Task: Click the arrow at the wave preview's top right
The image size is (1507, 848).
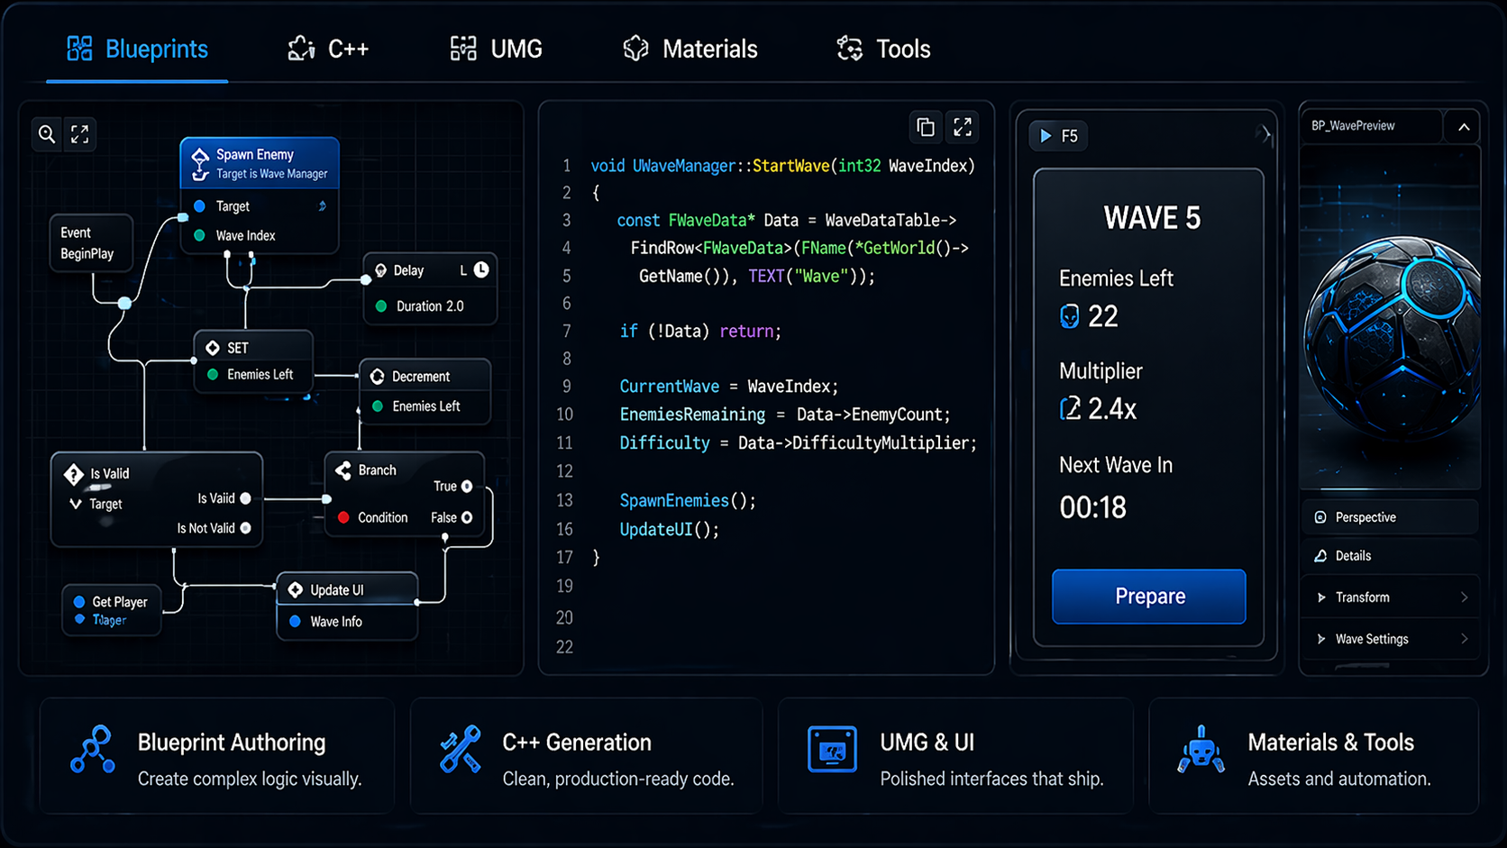Action: coord(1265,135)
